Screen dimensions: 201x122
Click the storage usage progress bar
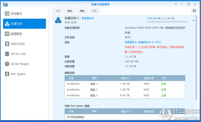tap(167, 22)
